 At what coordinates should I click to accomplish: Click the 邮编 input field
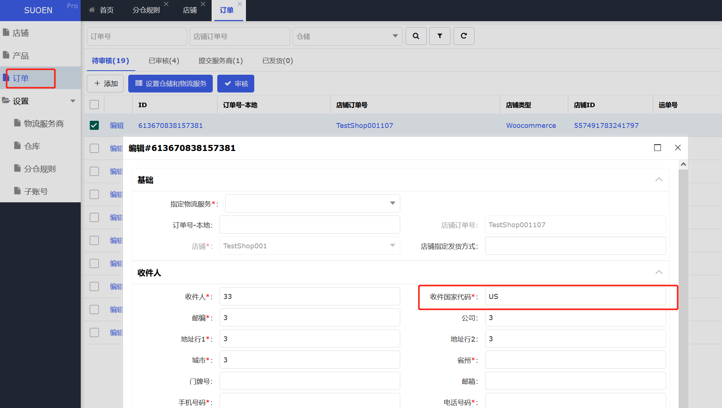pyautogui.click(x=310, y=317)
